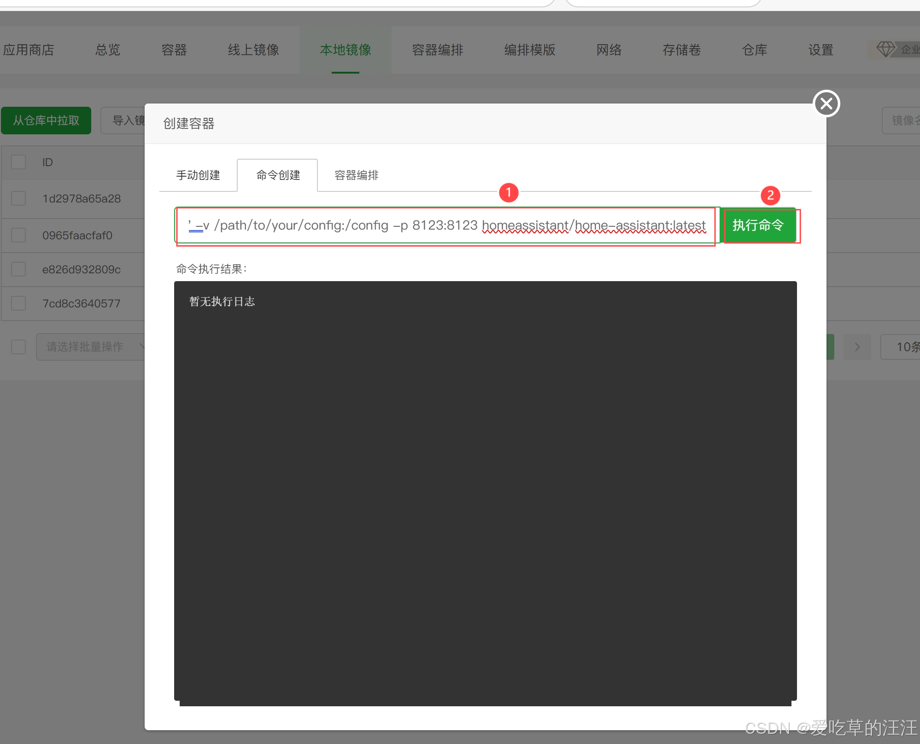Check the box for image 0965faacfaf0

tap(18, 235)
